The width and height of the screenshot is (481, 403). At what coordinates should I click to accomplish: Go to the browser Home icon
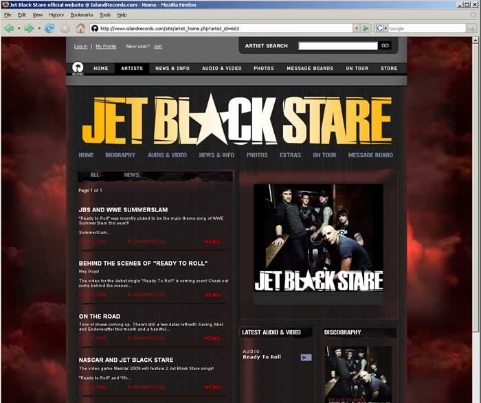click(80, 29)
